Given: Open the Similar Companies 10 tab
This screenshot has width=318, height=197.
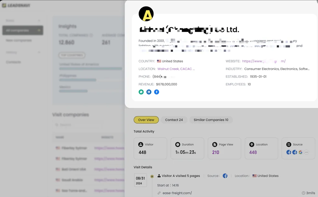Looking at the screenshot, I should click(211, 120).
